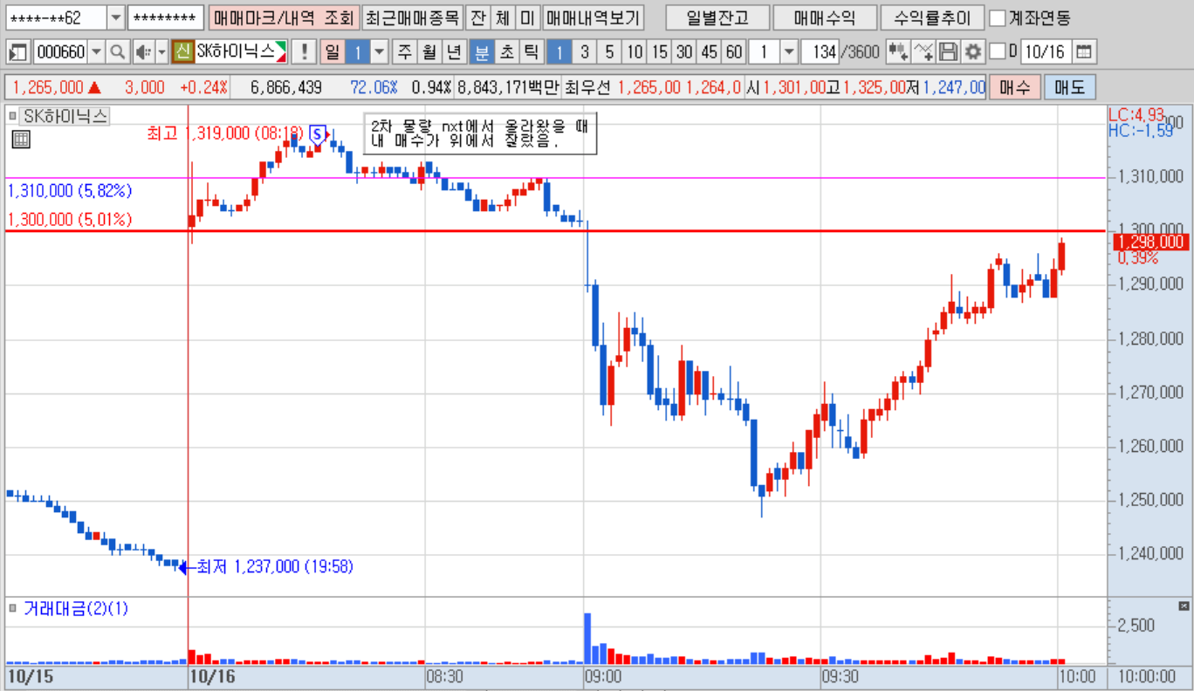This screenshot has height=691, width=1194.
Task: Open 일별잔고 daily balance button
Action: [717, 18]
